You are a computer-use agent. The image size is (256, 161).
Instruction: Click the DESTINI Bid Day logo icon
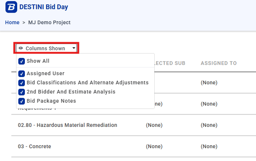(x=11, y=7)
